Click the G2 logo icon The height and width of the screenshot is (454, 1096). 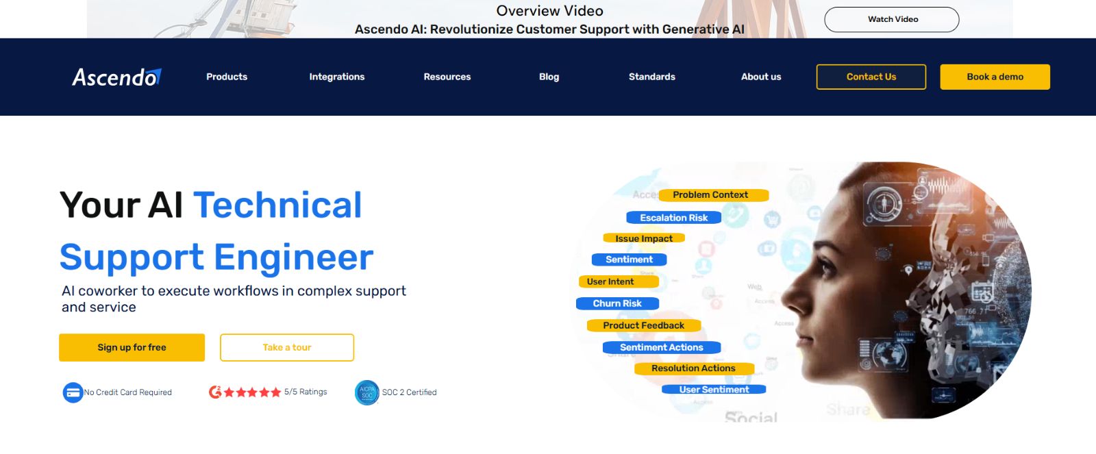point(215,392)
